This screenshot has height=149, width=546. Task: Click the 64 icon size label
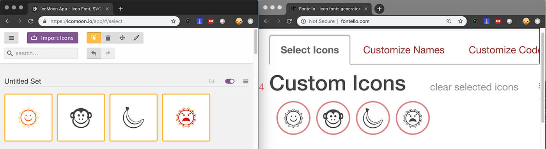coord(212,81)
